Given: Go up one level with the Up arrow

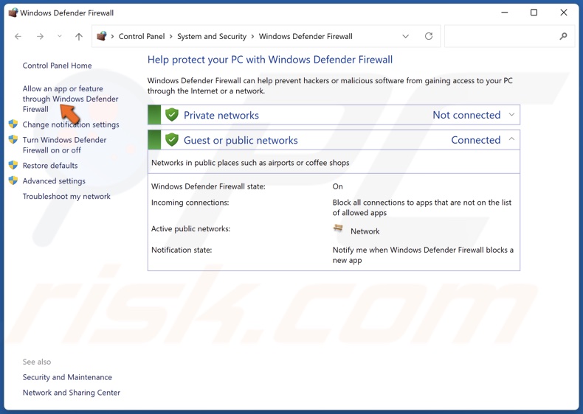Looking at the screenshot, I should coord(79,36).
